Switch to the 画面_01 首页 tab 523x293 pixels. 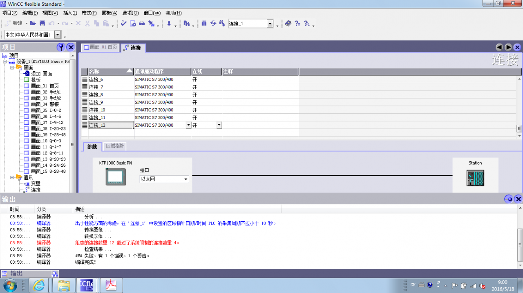100,48
